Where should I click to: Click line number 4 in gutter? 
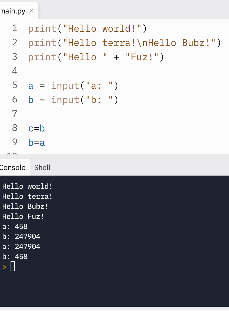click(15, 71)
